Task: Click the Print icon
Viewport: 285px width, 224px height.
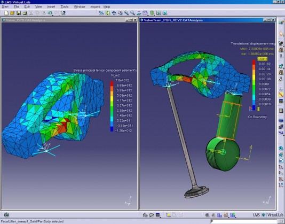Action: click(x=25, y=13)
